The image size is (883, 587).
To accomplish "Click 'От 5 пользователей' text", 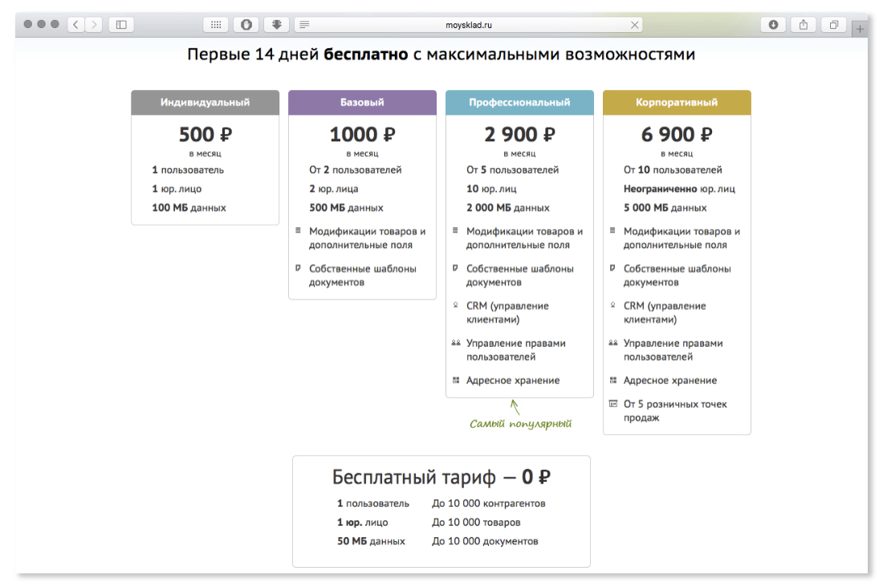I will (x=512, y=170).
